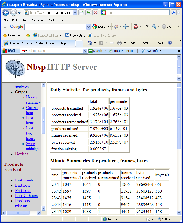This screenshot has width=183, height=223.
Task: Open the Favorites star panel button
Action: click(x=12, y=35)
